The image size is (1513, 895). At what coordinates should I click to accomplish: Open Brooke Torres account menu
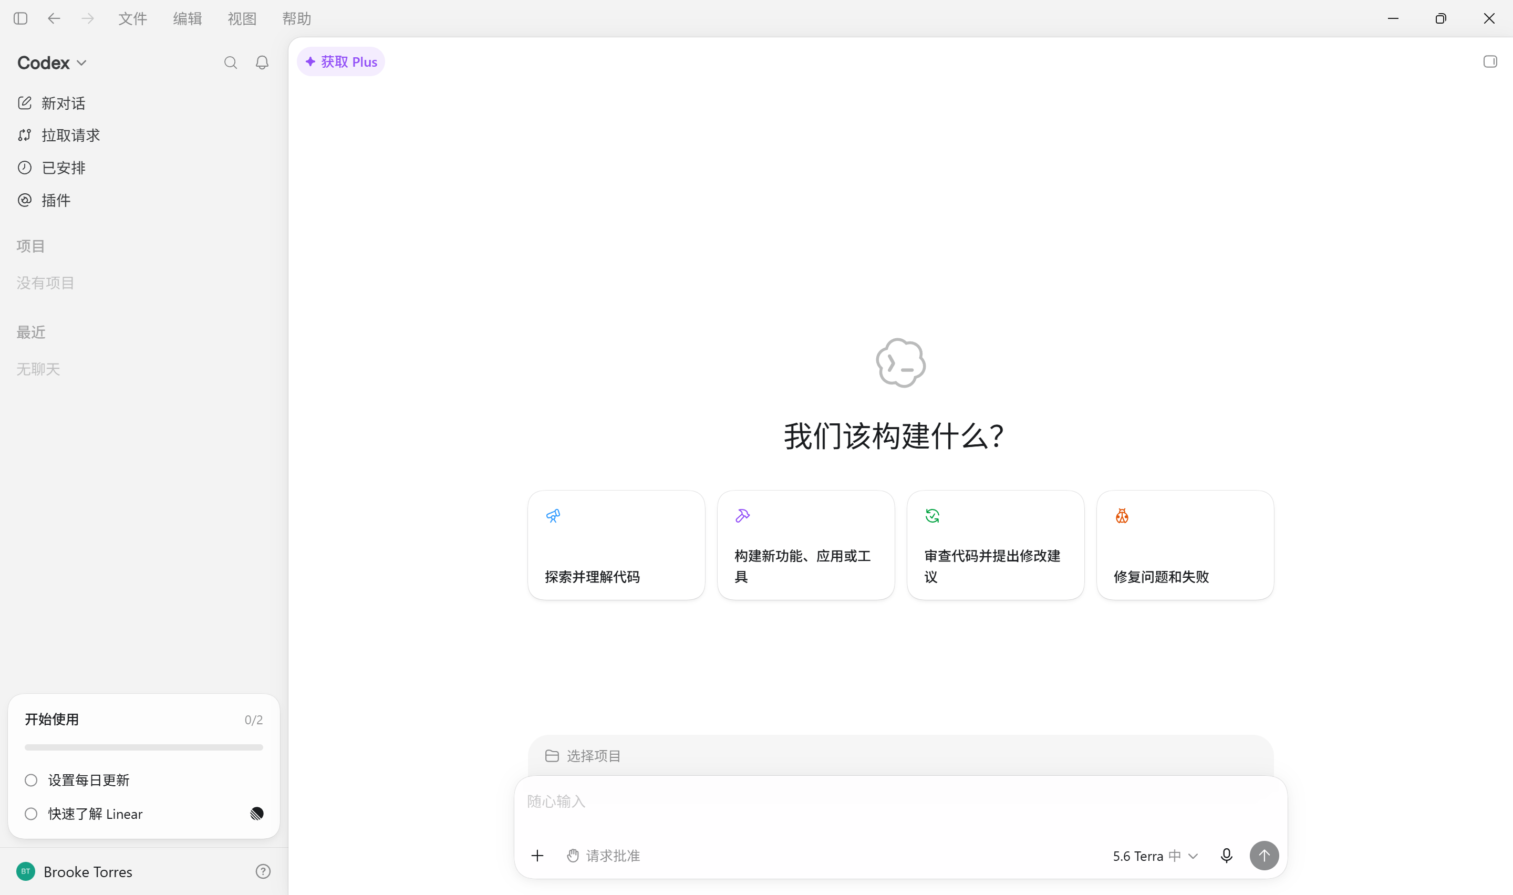(75, 871)
